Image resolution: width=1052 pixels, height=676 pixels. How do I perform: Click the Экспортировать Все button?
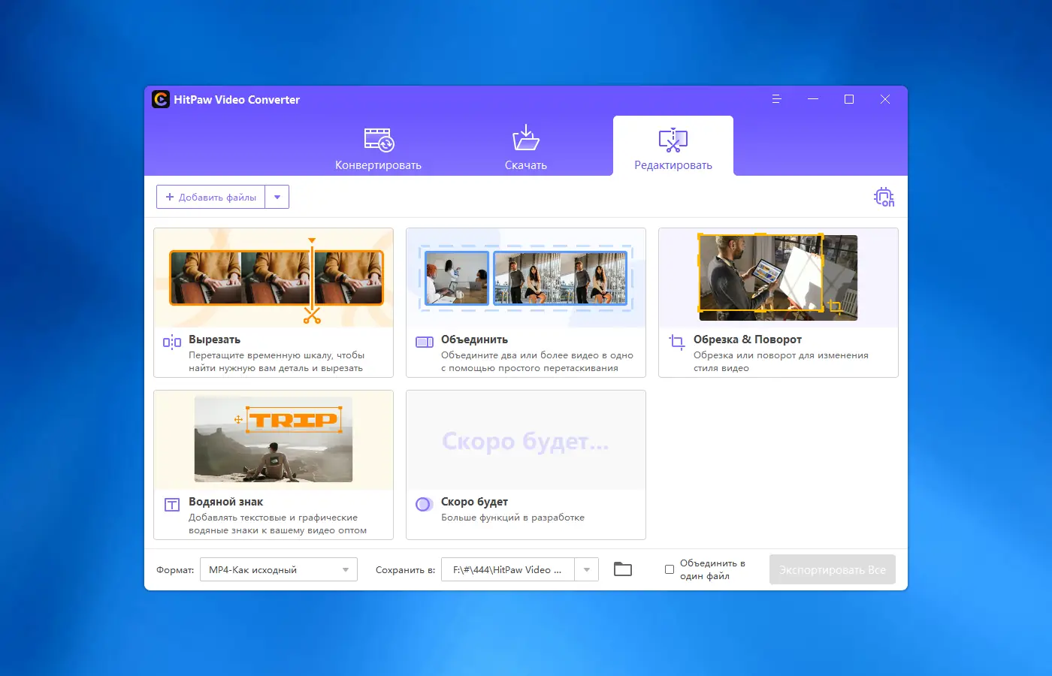833,569
